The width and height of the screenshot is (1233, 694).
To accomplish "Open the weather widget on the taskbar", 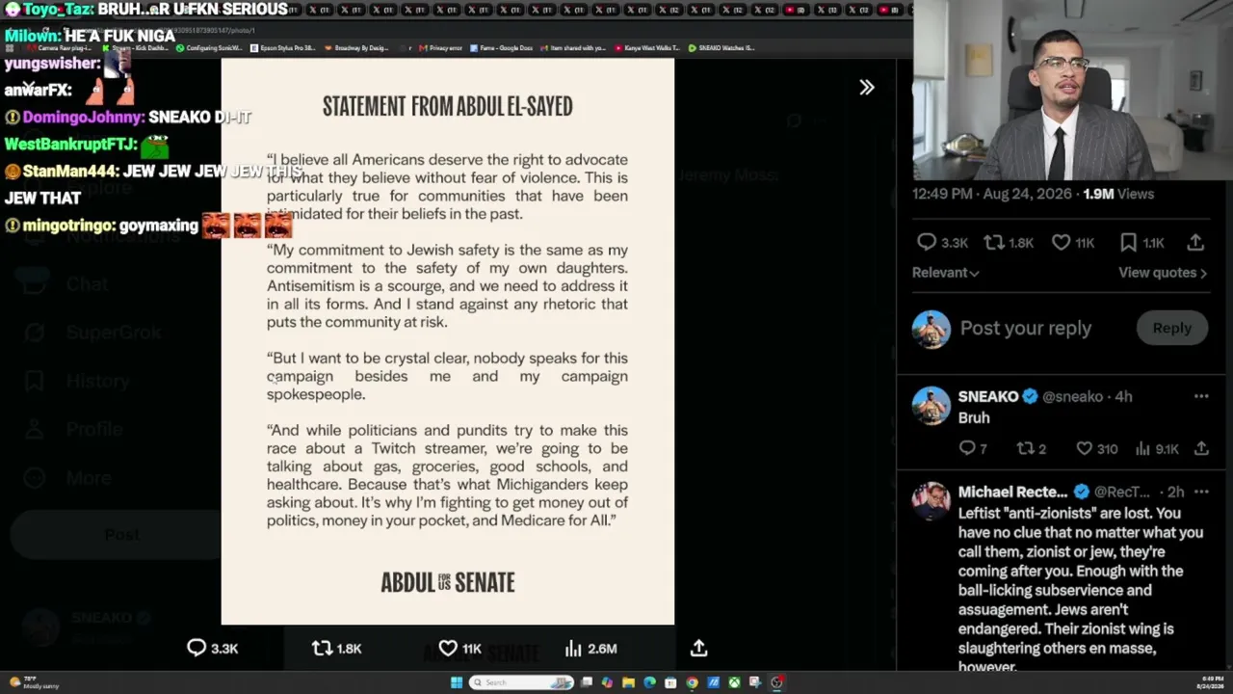I will tap(33, 682).
